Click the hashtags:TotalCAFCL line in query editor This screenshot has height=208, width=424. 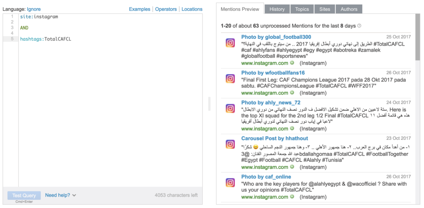[46, 39]
